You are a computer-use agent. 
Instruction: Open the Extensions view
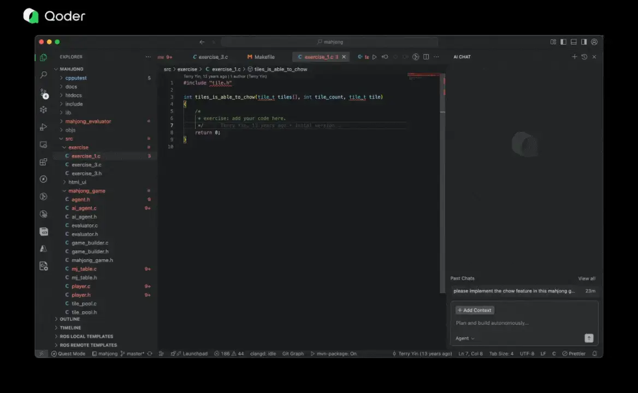pyautogui.click(x=43, y=162)
